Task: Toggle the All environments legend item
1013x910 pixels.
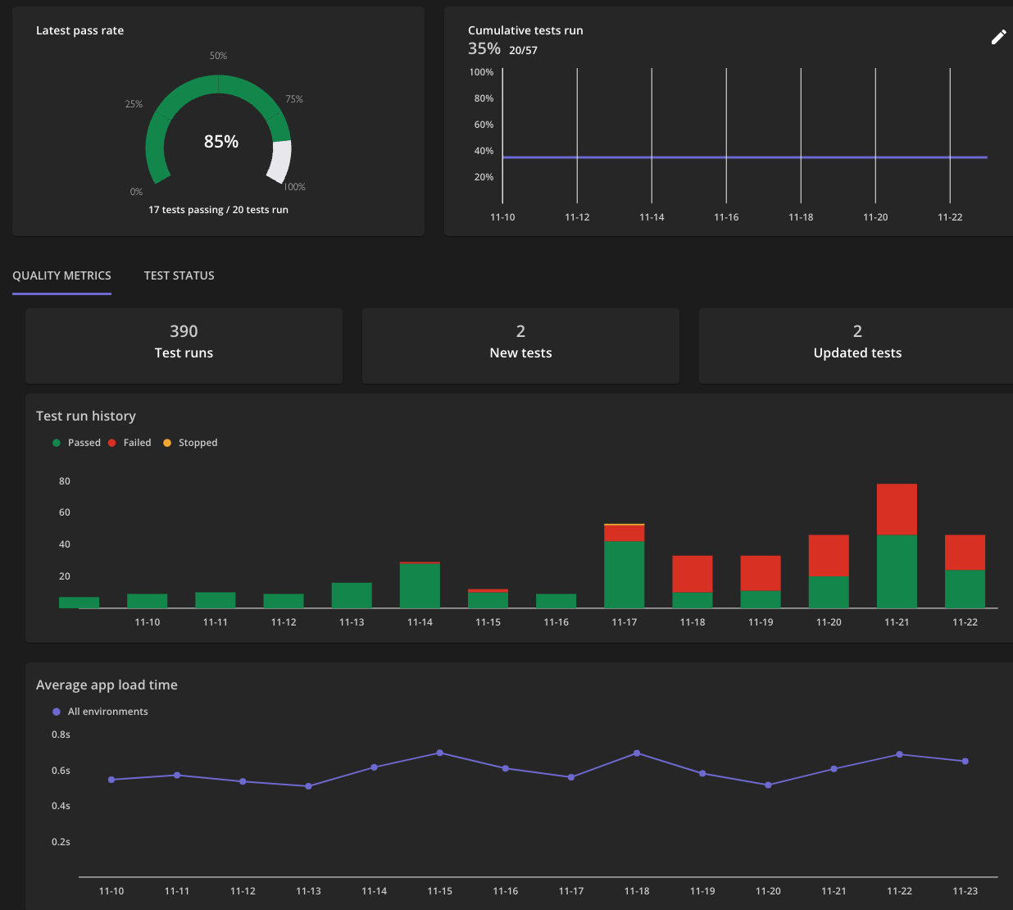Action: tap(107, 712)
